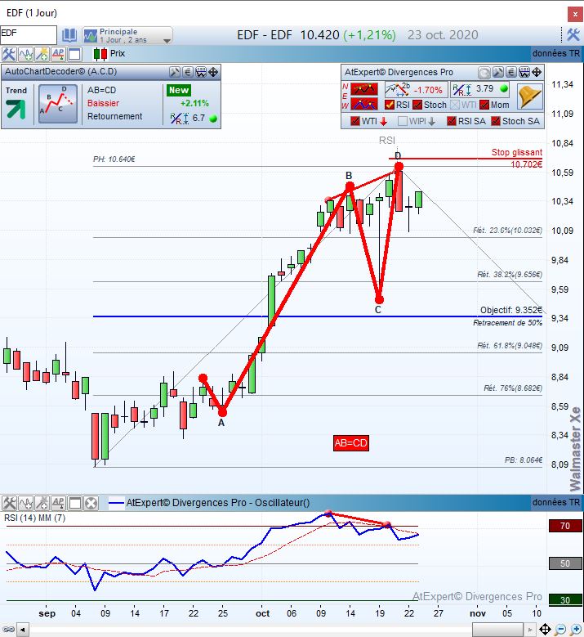The width and height of the screenshot is (584, 637).
Task: Click the alert bell in Divergences Pro
Action: tap(530, 96)
